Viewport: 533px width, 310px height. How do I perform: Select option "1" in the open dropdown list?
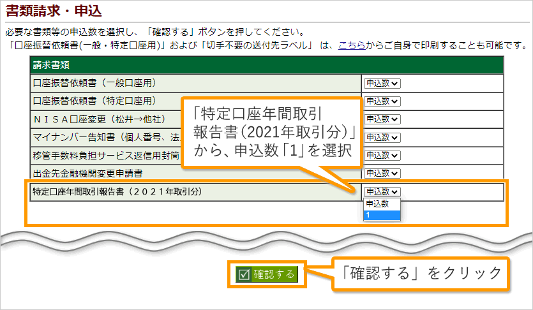click(382, 215)
